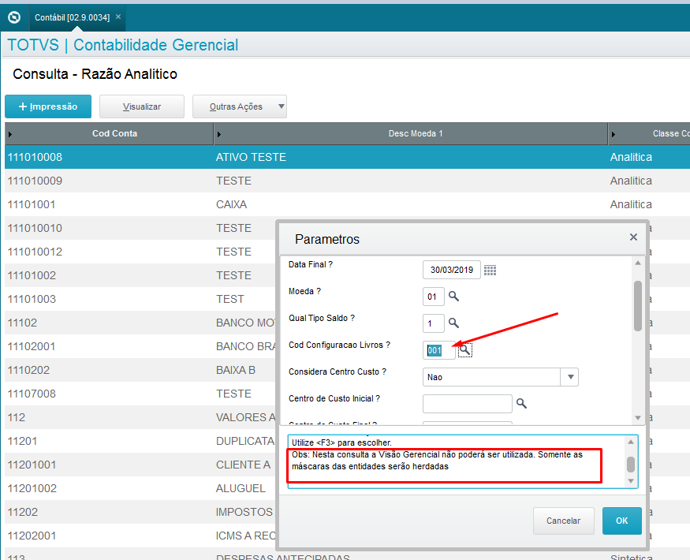
Task: Click the Cod Configuracao Livros field
Action: pos(438,350)
